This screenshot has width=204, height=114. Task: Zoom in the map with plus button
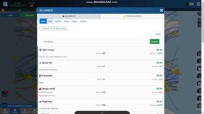click(x=200, y=20)
